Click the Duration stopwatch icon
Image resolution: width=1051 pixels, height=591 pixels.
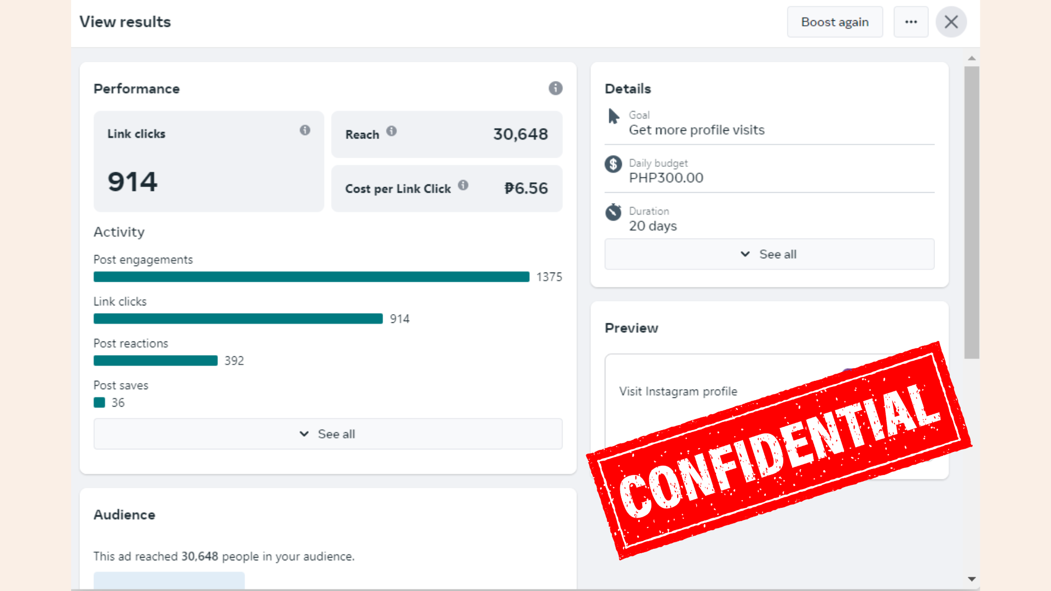click(613, 212)
